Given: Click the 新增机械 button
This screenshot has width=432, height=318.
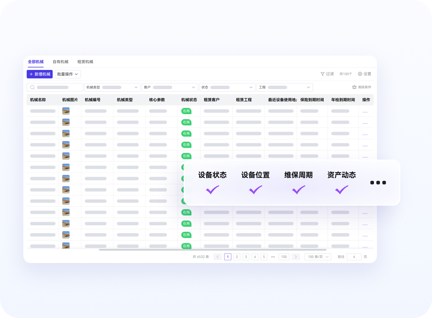Looking at the screenshot, I should (39, 74).
